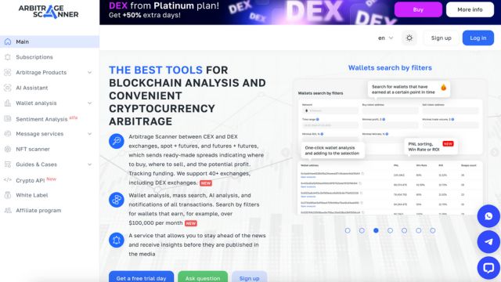Screen dimensions: 501x282
Task: Expand the Arbitrage Products chevron
Action: 89,73
